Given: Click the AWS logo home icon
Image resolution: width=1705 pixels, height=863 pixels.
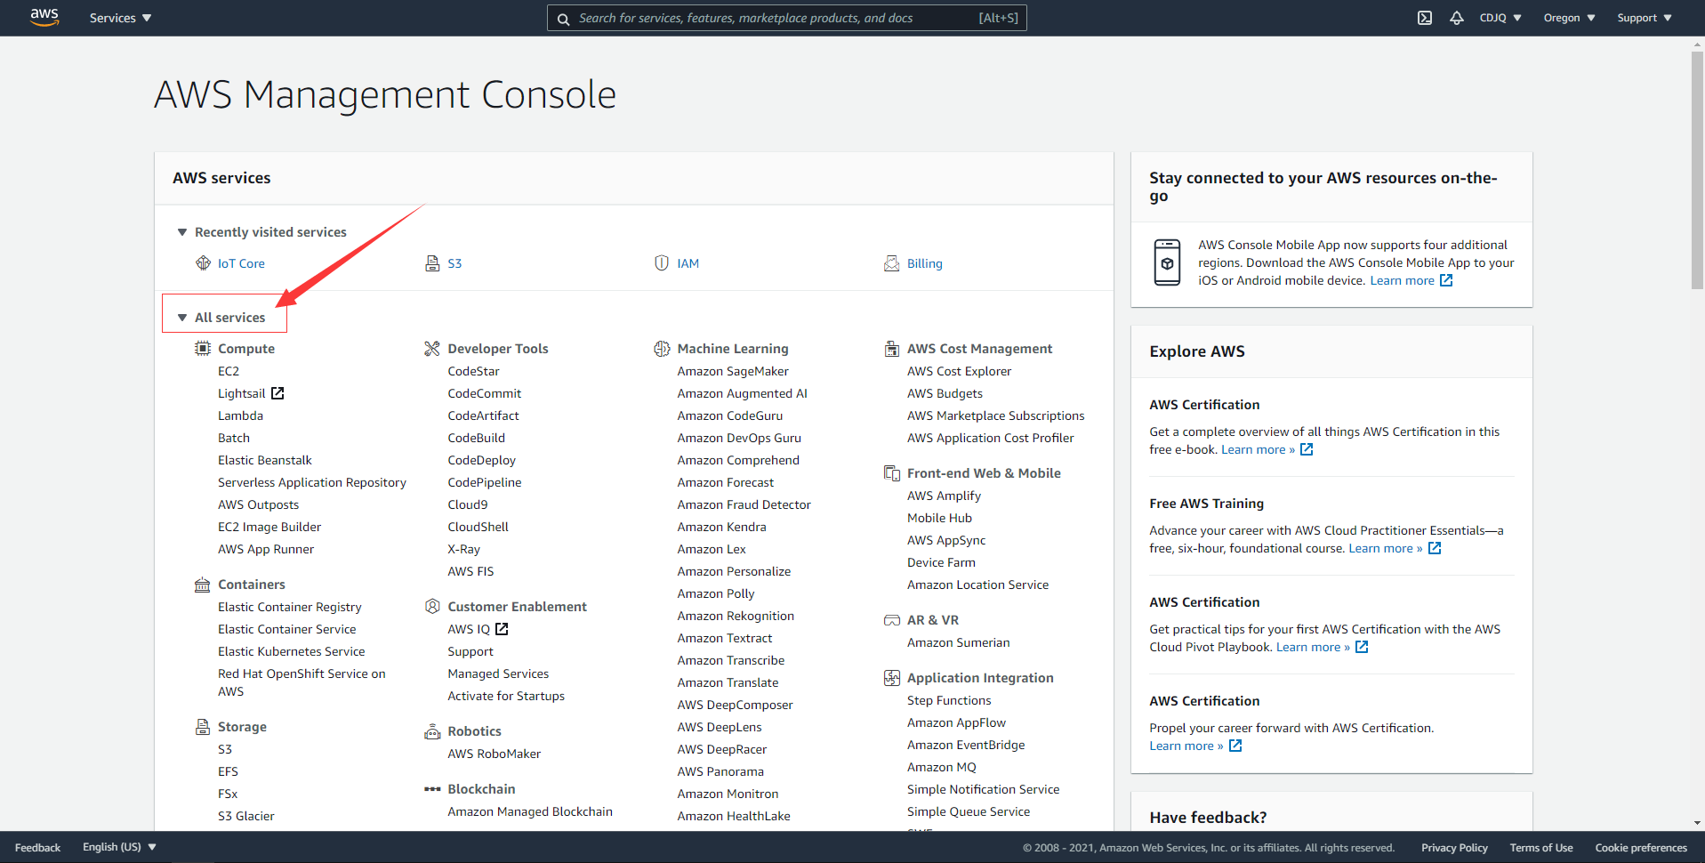Looking at the screenshot, I should [x=44, y=17].
